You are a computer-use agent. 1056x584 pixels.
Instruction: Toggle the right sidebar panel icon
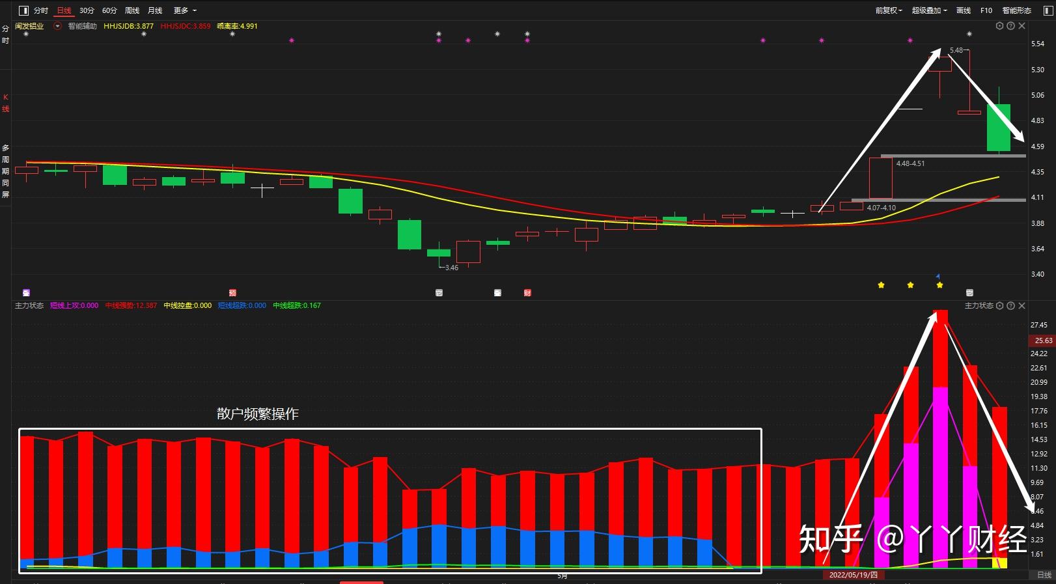point(1048,10)
